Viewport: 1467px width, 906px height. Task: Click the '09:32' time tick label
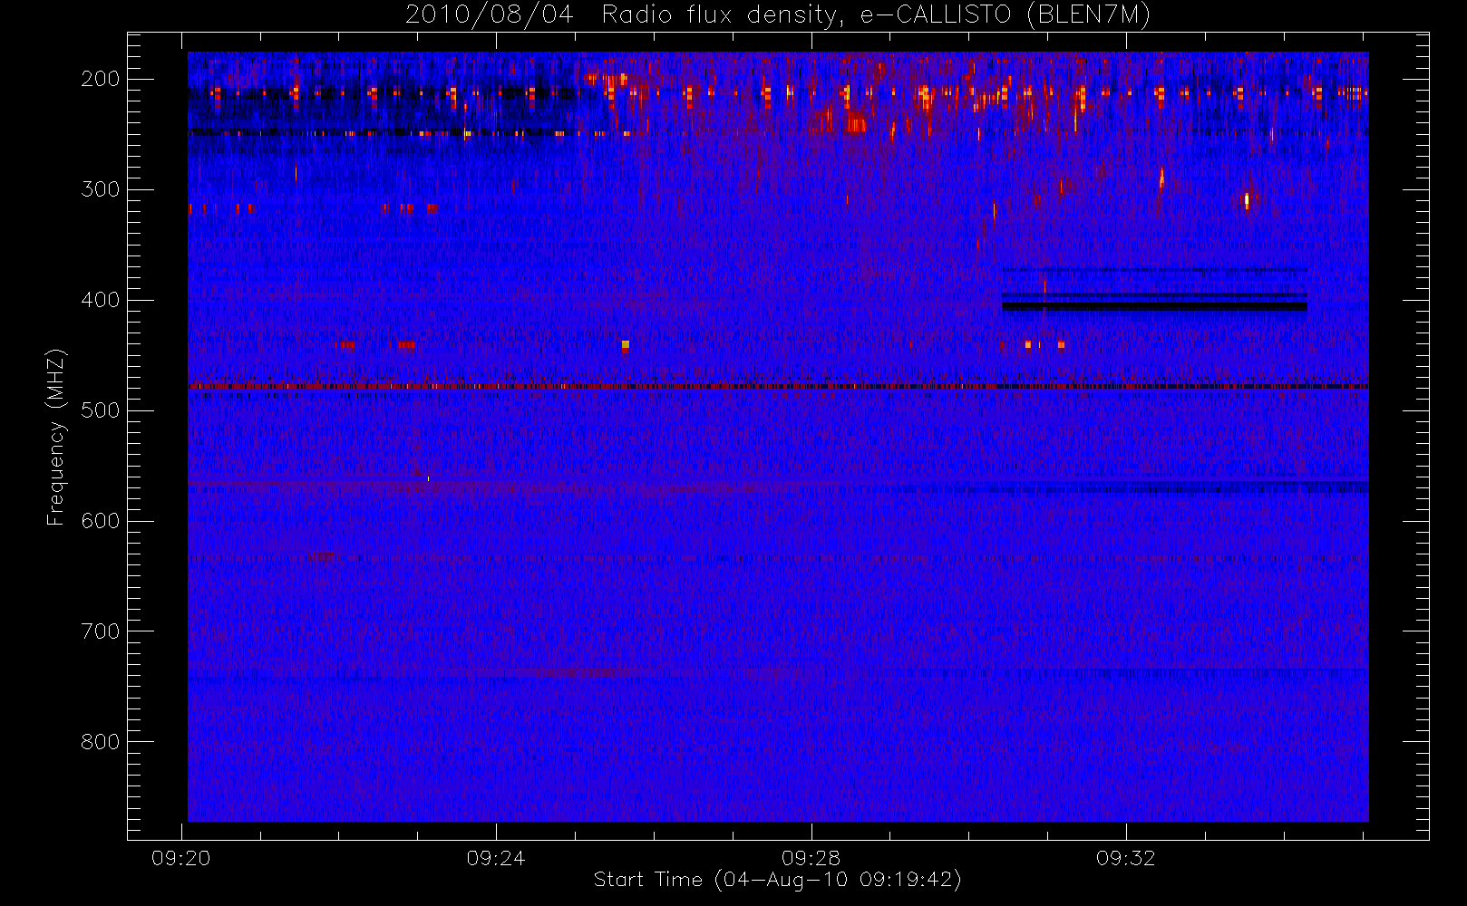point(1125,858)
